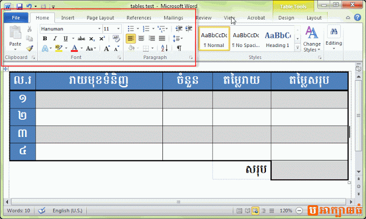This screenshot has height=219, width=366.
Task: Open the font size 11 dropdown
Action: coord(118,29)
